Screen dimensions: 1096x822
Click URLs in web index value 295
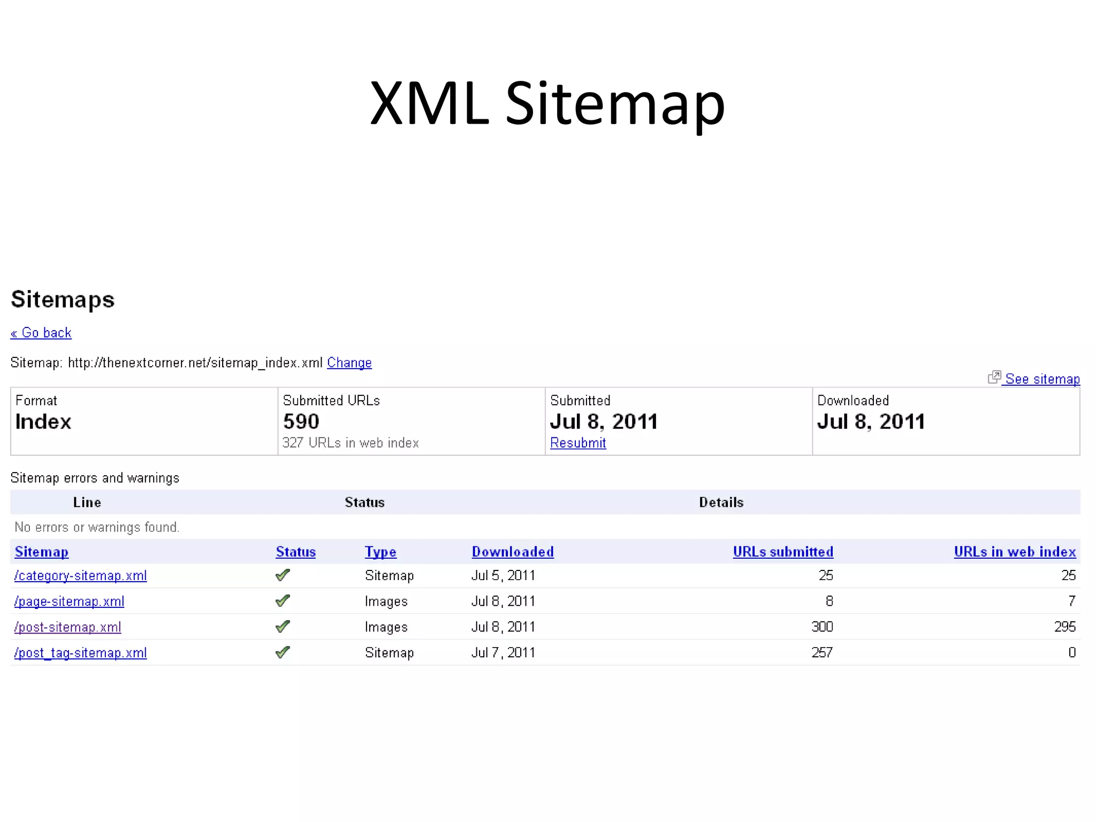click(x=1065, y=627)
